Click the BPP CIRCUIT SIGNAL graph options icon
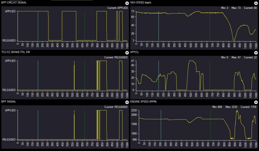This screenshot has height=151, width=259. coord(127,3)
